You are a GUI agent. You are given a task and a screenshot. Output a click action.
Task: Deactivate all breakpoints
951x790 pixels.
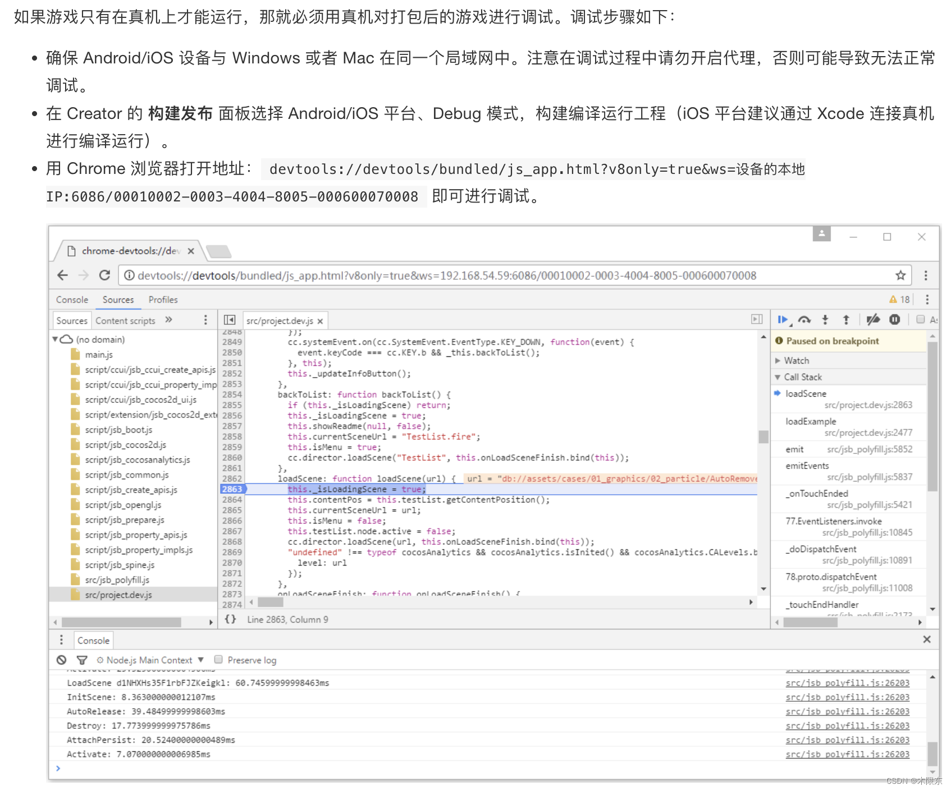point(873,320)
